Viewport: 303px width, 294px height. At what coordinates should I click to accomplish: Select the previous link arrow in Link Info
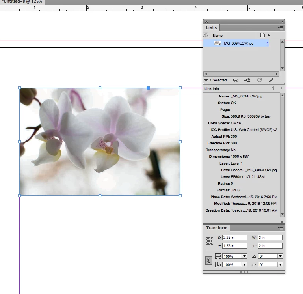click(273, 88)
